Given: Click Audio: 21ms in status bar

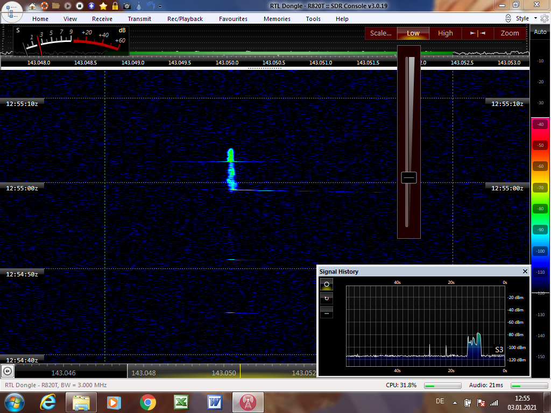Looking at the screenshot, I should pos(486,385).
